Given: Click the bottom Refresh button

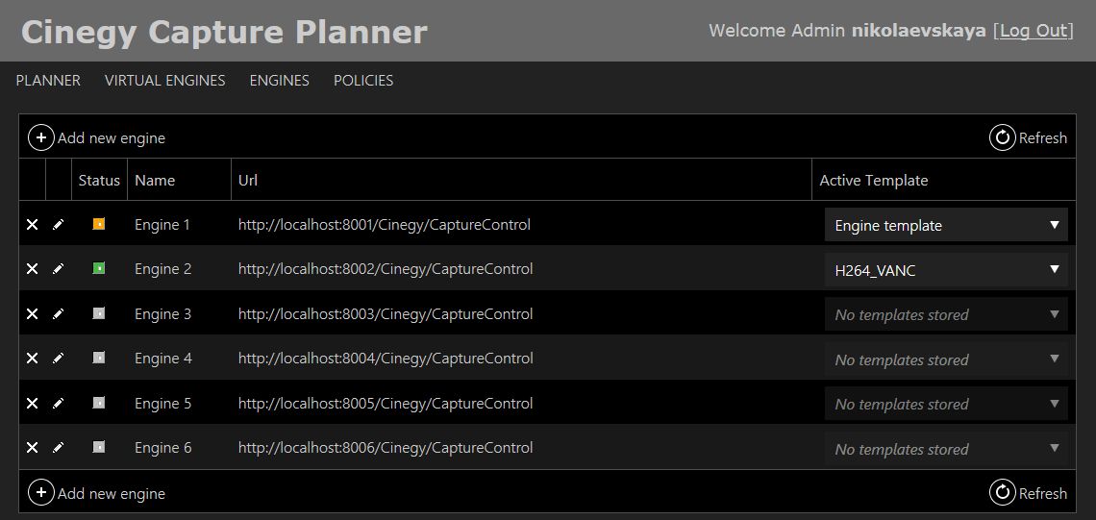Looking at the screenshot, I should pyautogui.click(x=1028, y=493).
